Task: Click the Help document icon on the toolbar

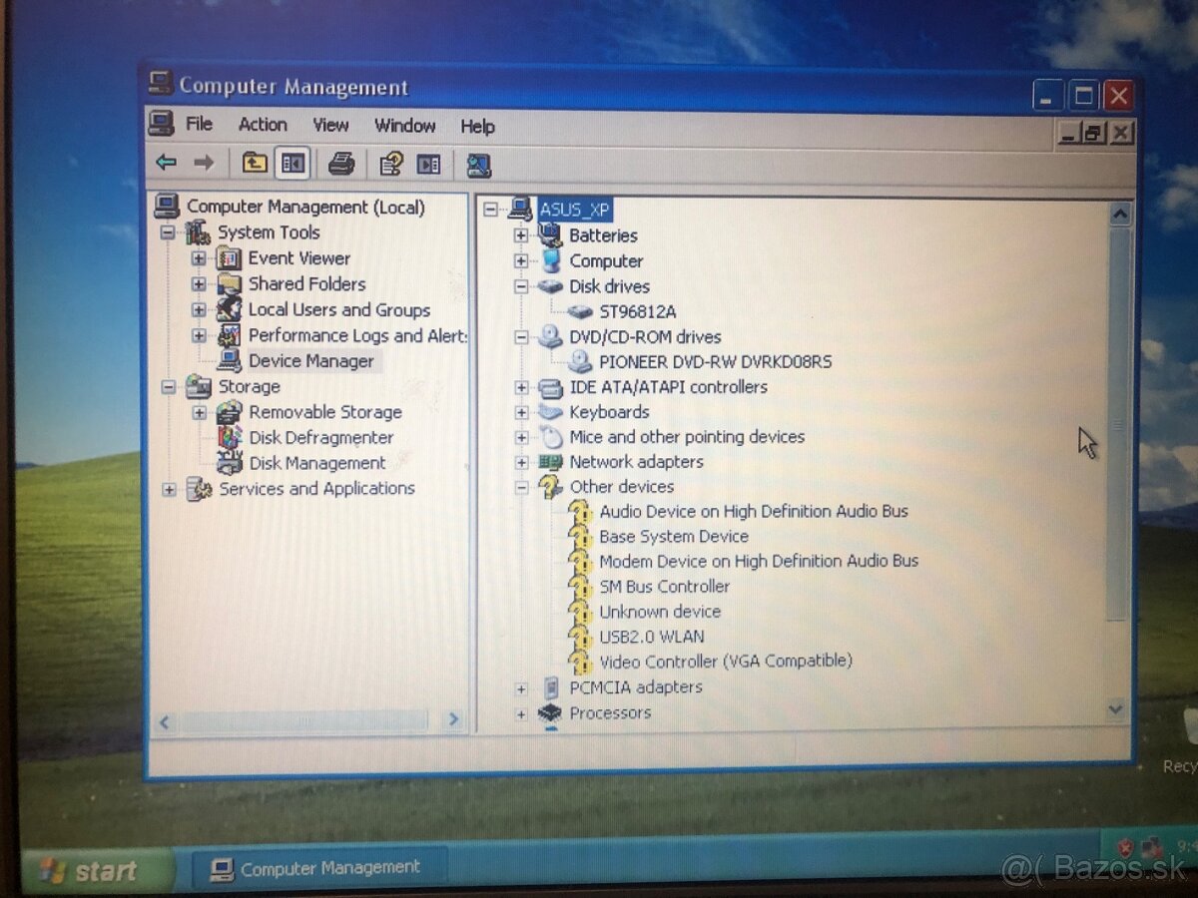Action: pyautogui.click(x=391, y=163)
